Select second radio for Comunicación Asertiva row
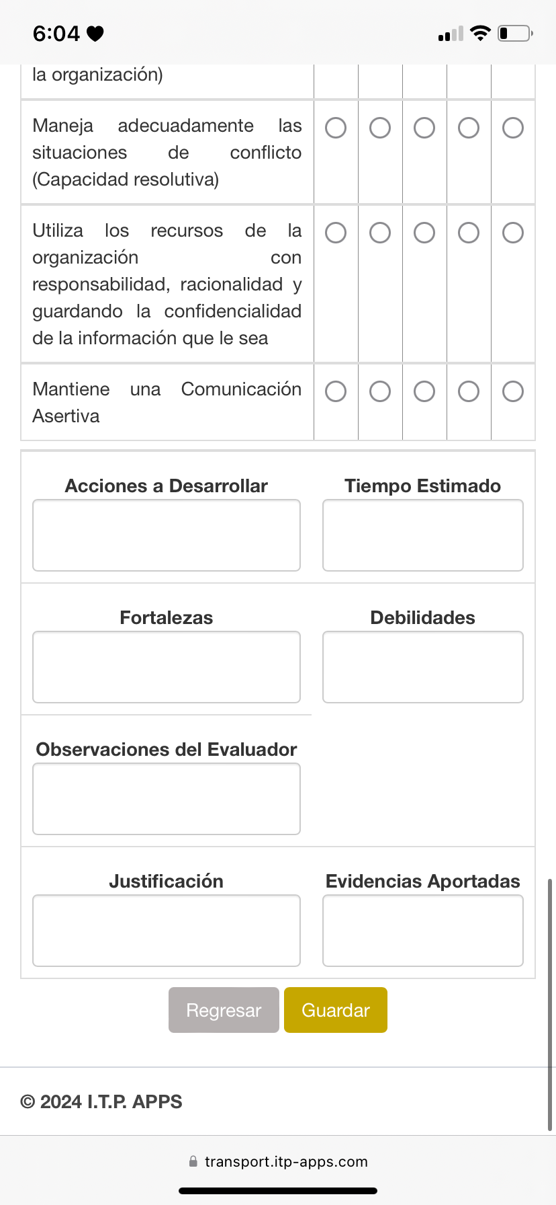556x1205 pixels. click(x=380, y=391)
